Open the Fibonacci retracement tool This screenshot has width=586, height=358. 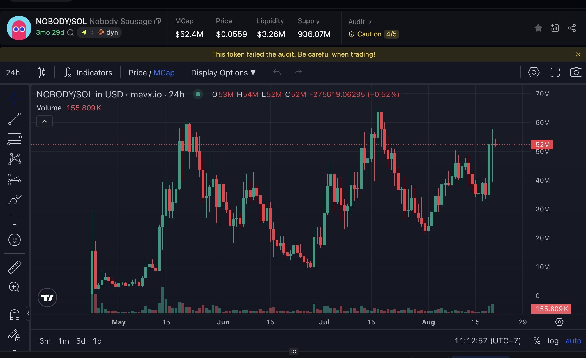(15, 139)
